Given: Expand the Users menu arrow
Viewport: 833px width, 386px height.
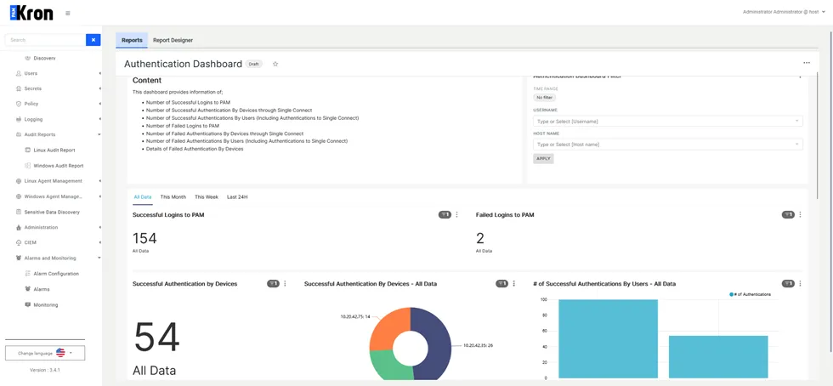Looking at the screenshot, I should 99,73.
